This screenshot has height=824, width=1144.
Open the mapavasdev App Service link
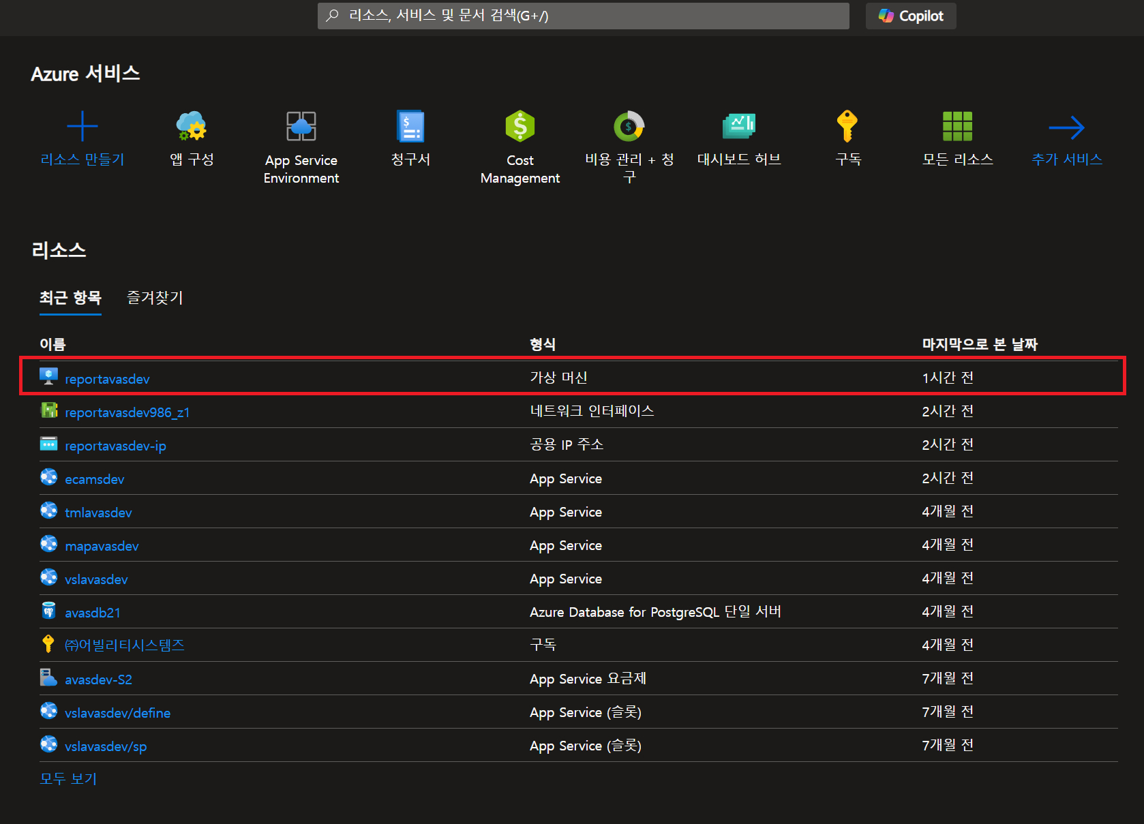coord(102,546)
